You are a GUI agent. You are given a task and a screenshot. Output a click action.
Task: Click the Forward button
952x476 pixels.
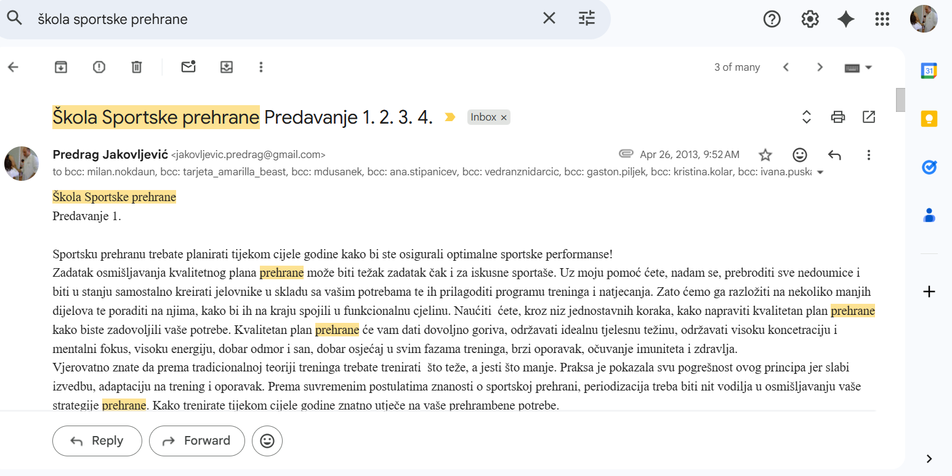tap(197, 441)
